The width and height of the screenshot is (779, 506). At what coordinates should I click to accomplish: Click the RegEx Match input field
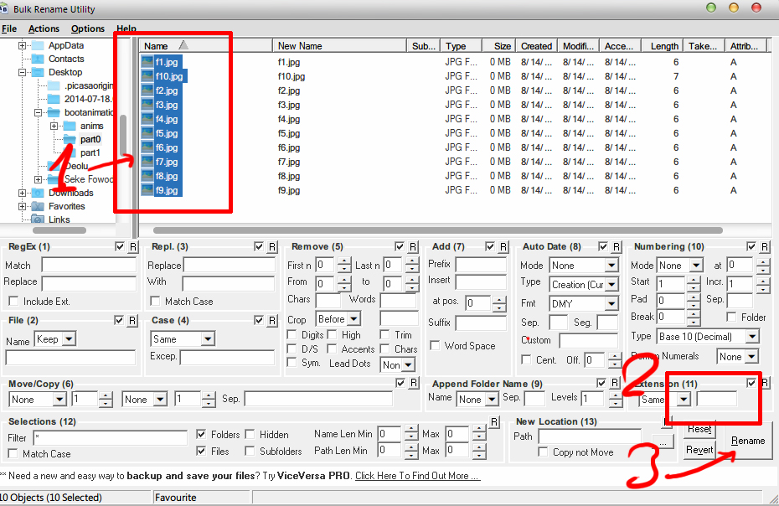point(89,265)
